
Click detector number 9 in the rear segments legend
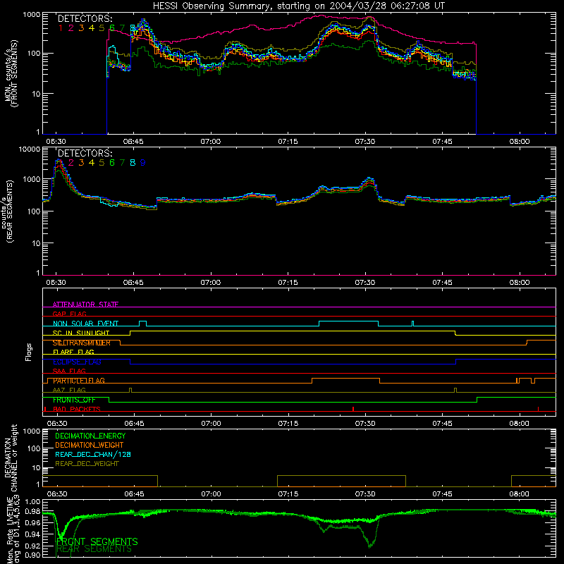tap(143, 163)
